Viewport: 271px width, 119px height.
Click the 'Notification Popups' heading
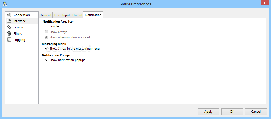tap(56, 55)
